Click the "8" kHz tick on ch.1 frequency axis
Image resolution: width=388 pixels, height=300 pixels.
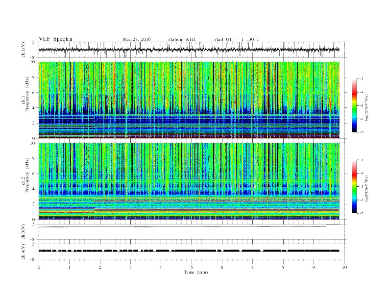pyautogui.click(x=34, y=77)
